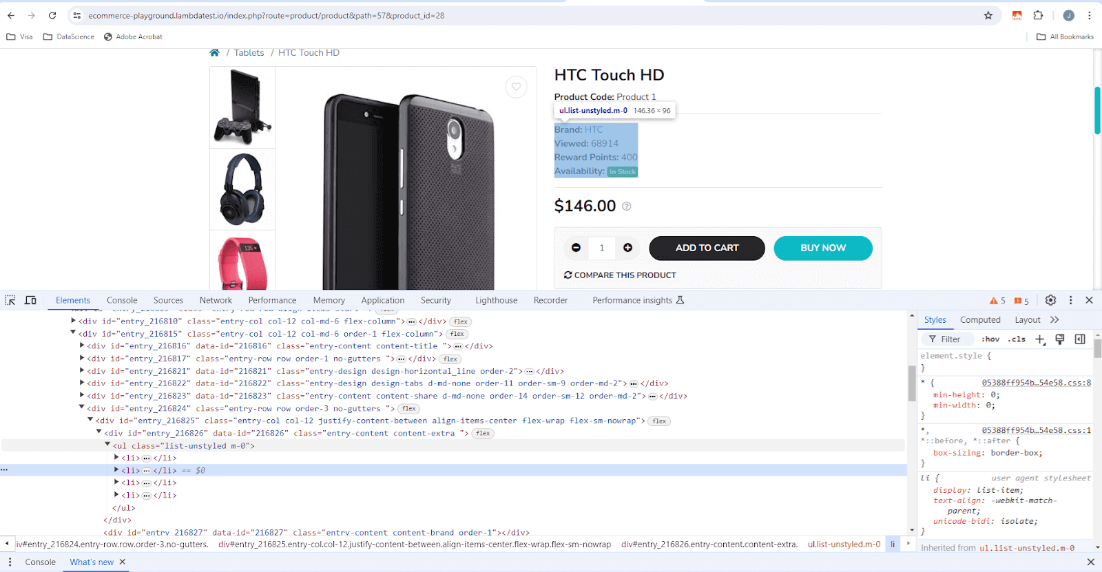This screenshot has height=572, width=1102.
Task: Select the game console thumbnail
Action: click(x=242, y=107)
